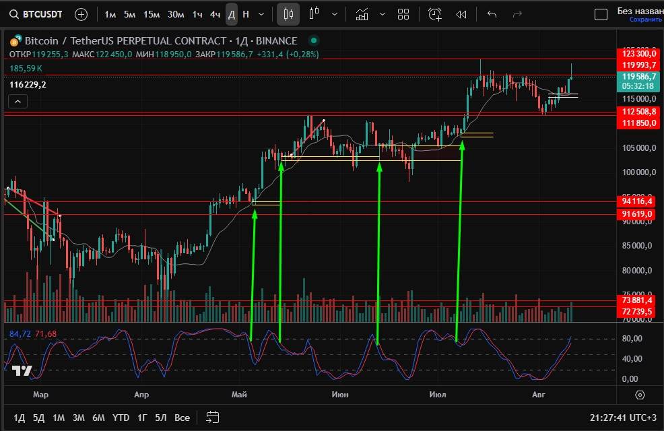Open the go-to-date calendar icon
This screenshot has height=431, width=664.
(x=213, y=418)
